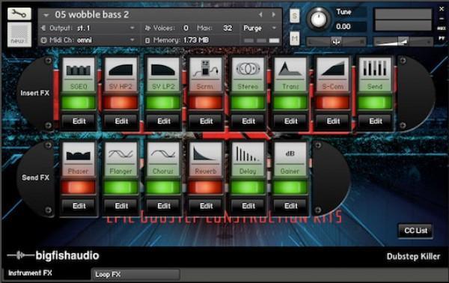Select the Instrument FX tab

pos(30,273)
